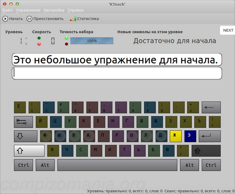Click the right Alt key
Viewport: 235px width, 194px height.
(189, 165)
